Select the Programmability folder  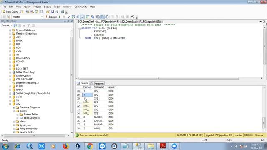[28, 129]
